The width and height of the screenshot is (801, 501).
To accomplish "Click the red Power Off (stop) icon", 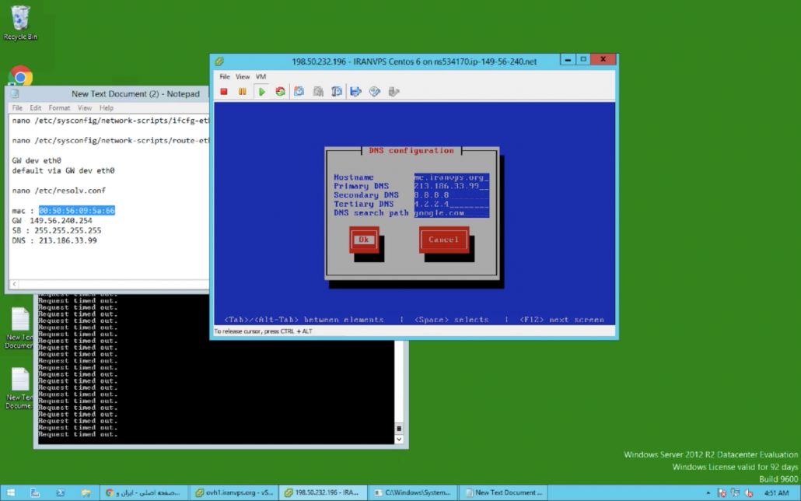I will pyautogui.click(x=224, y=92).
